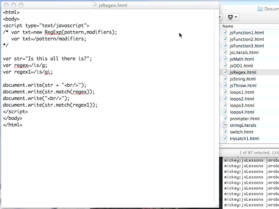Select the file name prompter.html
The width and height of the screenshot is (279, 209).
[x=245, y=119]
